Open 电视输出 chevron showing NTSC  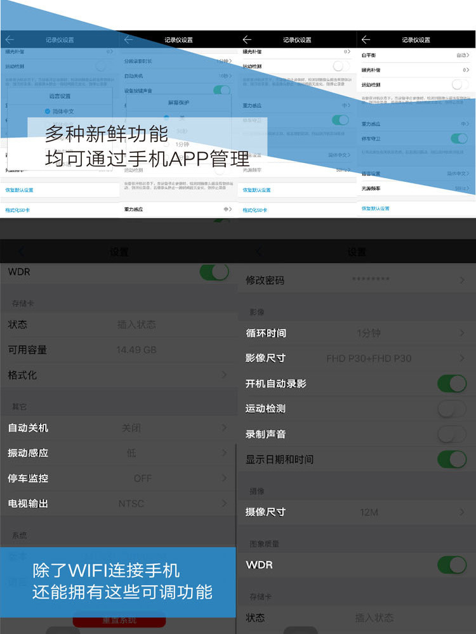pyautogui.click(x=224, y=503)
